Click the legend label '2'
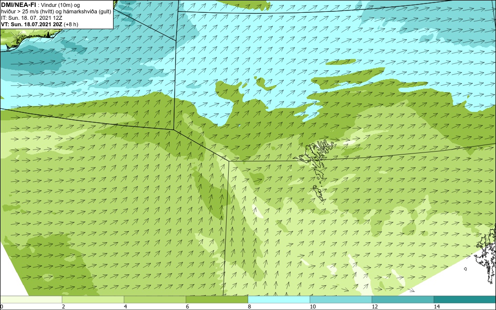 [x=63, y=307]
